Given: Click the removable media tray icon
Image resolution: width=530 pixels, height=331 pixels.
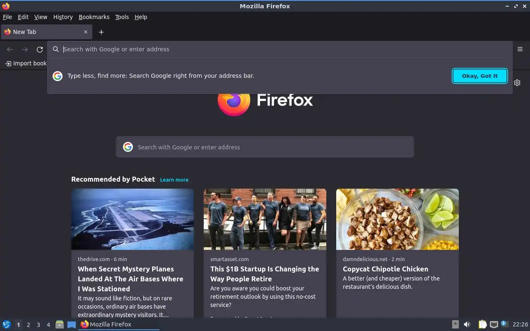Looking at the screenshot, I should [x=455, y=324].
